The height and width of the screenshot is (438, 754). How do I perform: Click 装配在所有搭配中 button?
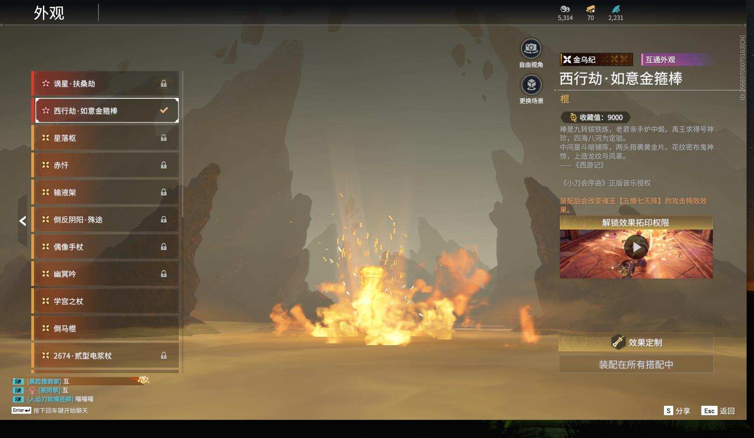[x=636, y=364]
